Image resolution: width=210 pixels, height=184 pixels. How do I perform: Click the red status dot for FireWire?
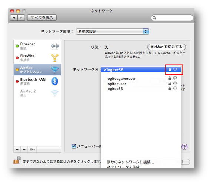click(x=17, y=58)
